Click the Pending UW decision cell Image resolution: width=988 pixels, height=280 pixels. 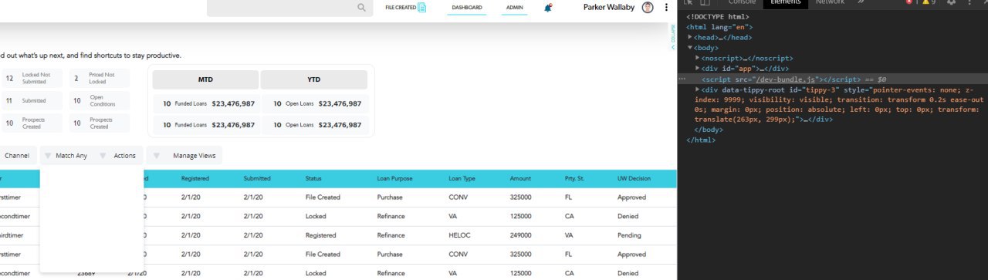pyautogui.click(x=628, y=235)
